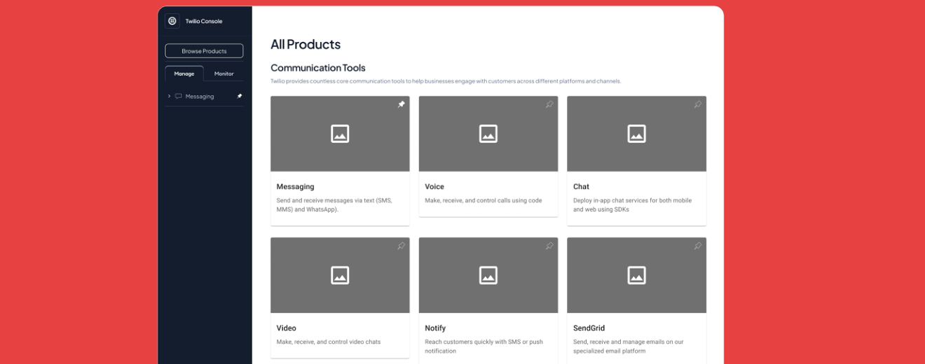Open the Video card image placeholder
This screenshot has width=925, height=364.
tap(340, 275)
